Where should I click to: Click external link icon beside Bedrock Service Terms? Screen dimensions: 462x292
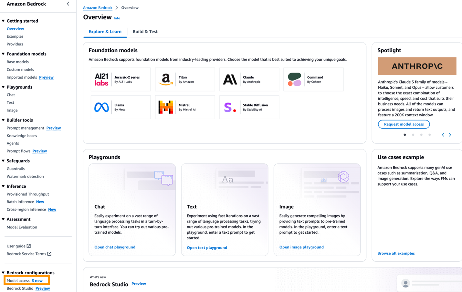[49, 254]
